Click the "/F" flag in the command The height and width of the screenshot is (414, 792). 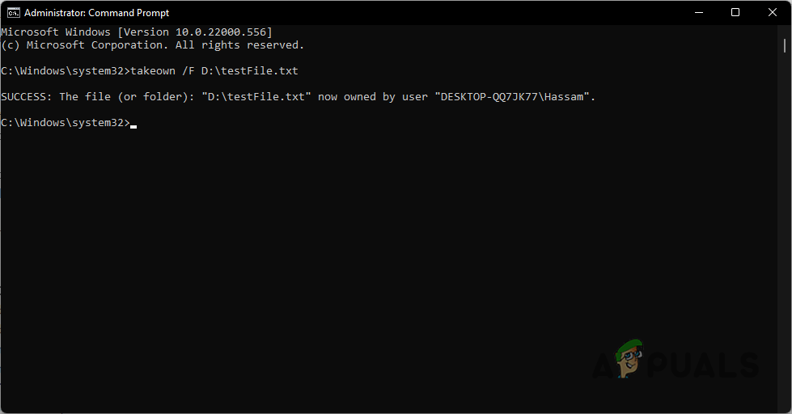click(x=188, y=71)
